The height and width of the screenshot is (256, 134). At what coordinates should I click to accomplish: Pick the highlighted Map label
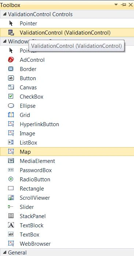pos(25,152)
